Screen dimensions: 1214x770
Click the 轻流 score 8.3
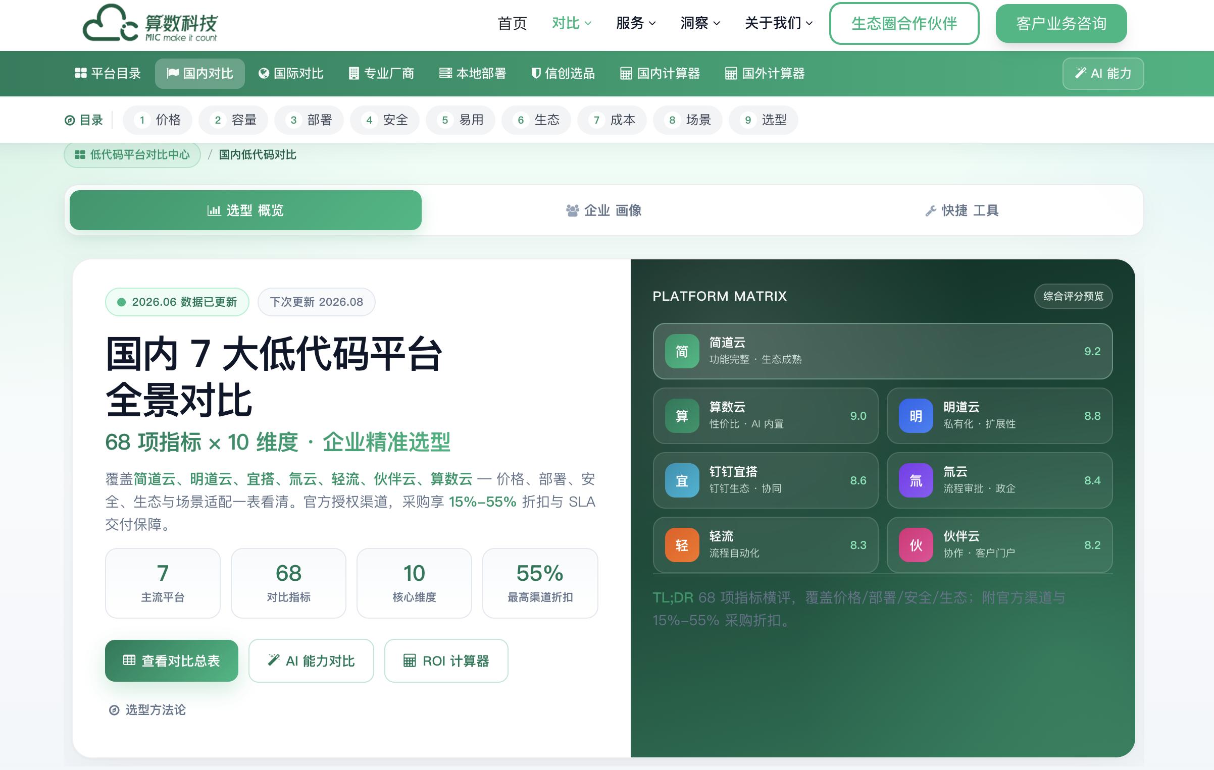[858, 545]
